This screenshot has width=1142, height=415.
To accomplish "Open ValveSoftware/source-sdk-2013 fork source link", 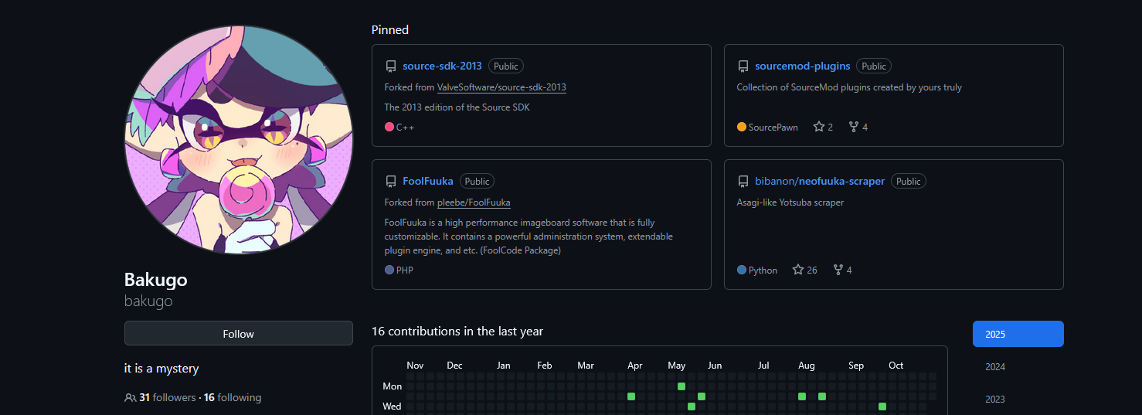I will tap(501, 87).
